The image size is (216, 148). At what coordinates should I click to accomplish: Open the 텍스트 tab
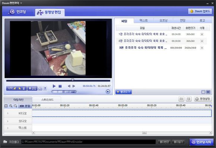[143, 21]
